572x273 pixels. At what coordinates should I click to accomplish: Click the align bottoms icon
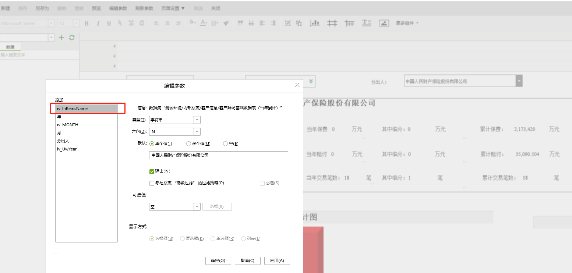(x=251, y=23)
